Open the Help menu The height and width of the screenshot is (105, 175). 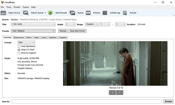point(33,7)
